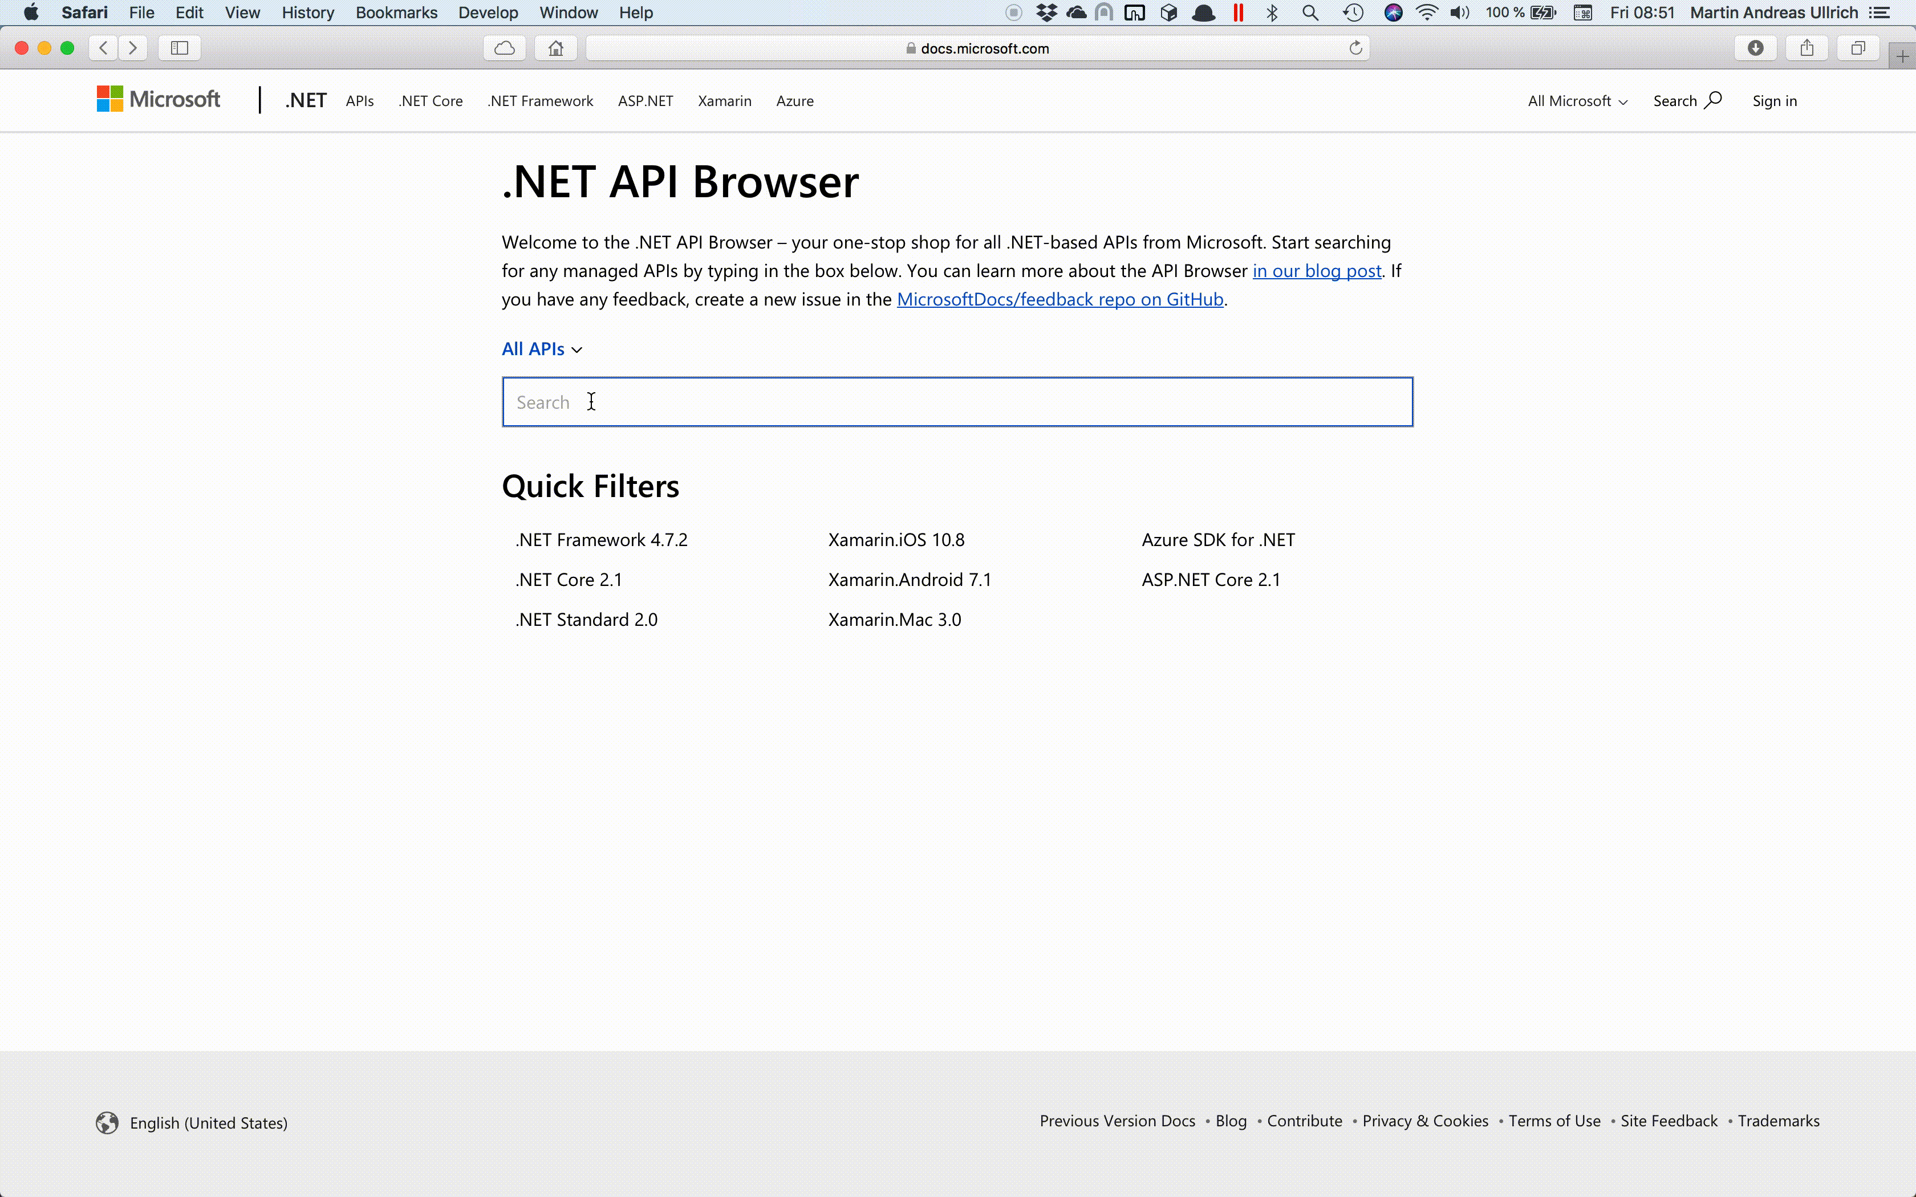Click the Safari sidebar toggle icon
Viewport: 1916px width, 1197px height.
pyautogui.click(x=180, y=48)
